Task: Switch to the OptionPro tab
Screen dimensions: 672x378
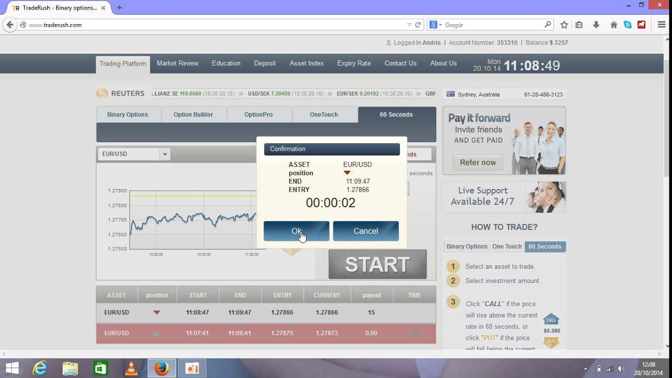Action: pos(258,114)
